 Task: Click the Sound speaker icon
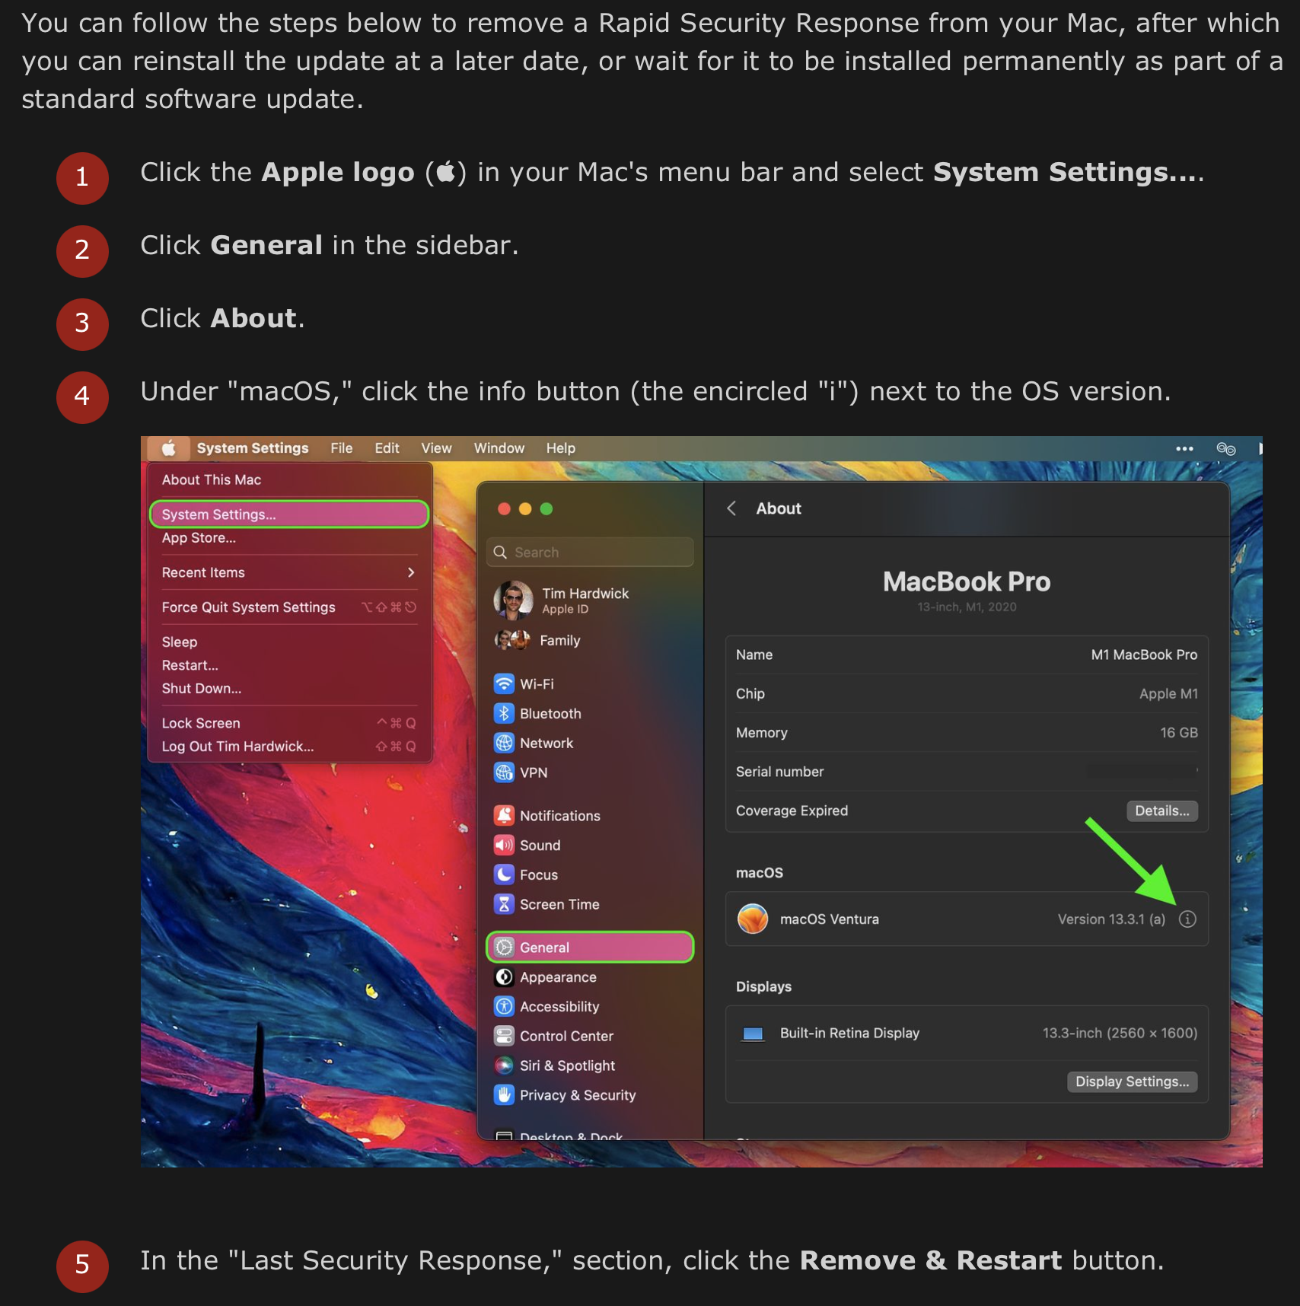click(504, 845)
